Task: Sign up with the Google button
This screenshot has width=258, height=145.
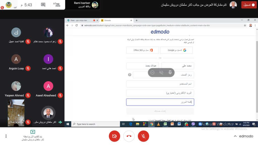Action: [x=176, y=50]
